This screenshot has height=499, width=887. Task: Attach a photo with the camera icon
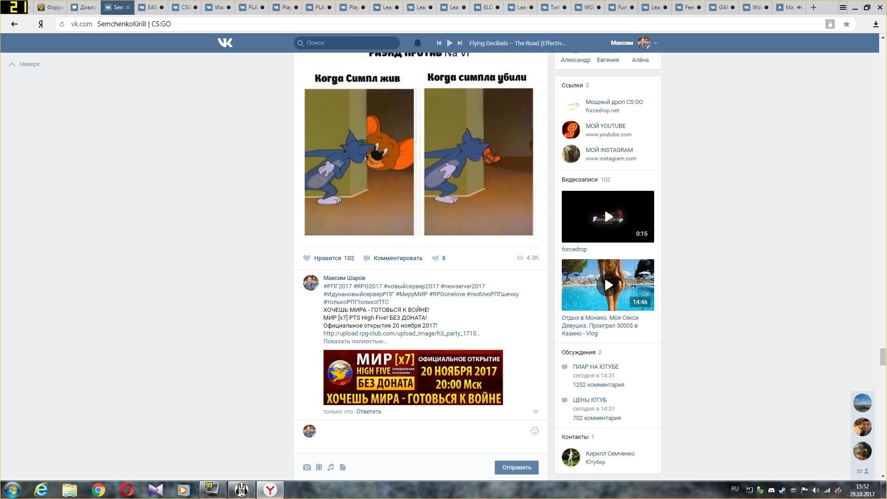pyautogui.click(x=307, y=467)
